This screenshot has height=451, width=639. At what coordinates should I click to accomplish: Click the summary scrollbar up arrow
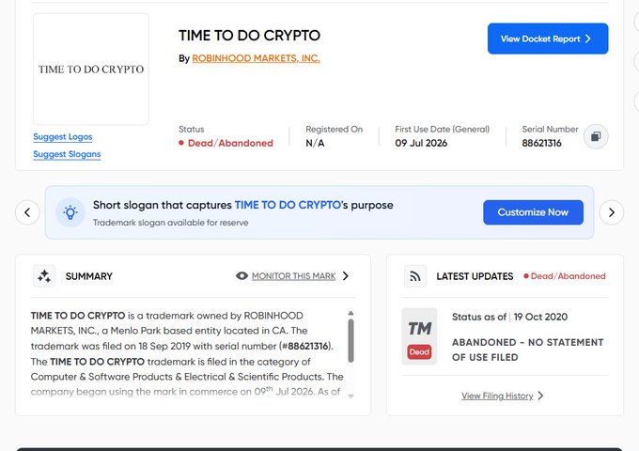(x=351, y=313)
